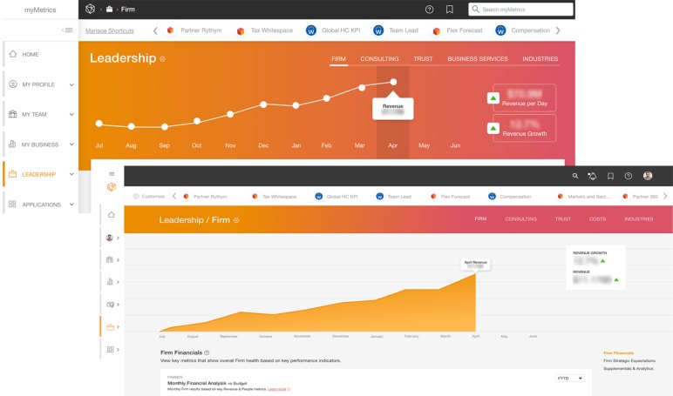Open Tax Whitespace shortcut in Leadership / Firm window
The image size is (673, 396).
275,197
